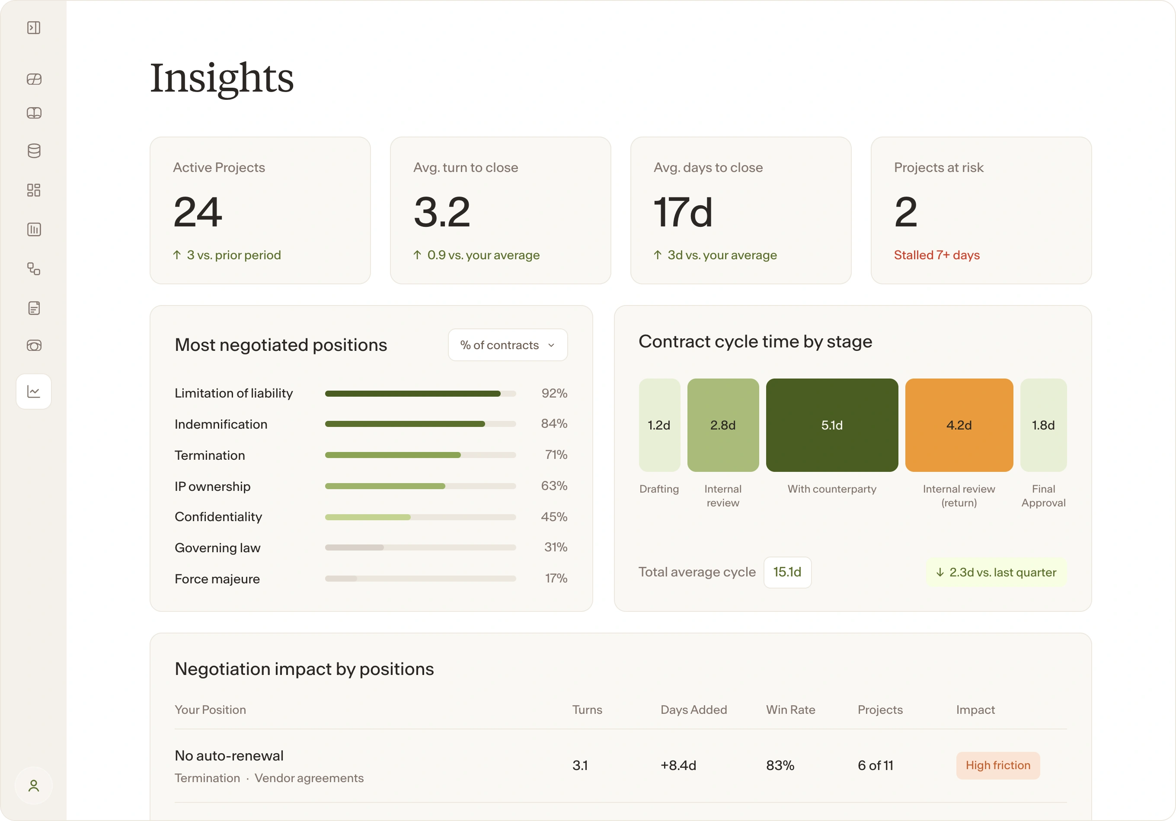Image resolution: width=1176 pixels, height=821 pixels.
Task: Sort by the Days Added column header
Action: (x=693, y=710)
